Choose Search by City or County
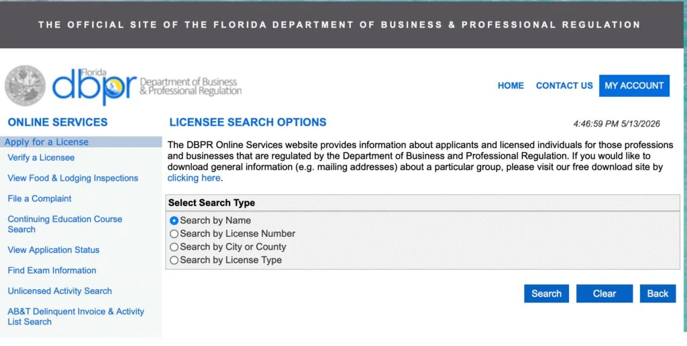The image size is (687, 346). tap(174, 247)
